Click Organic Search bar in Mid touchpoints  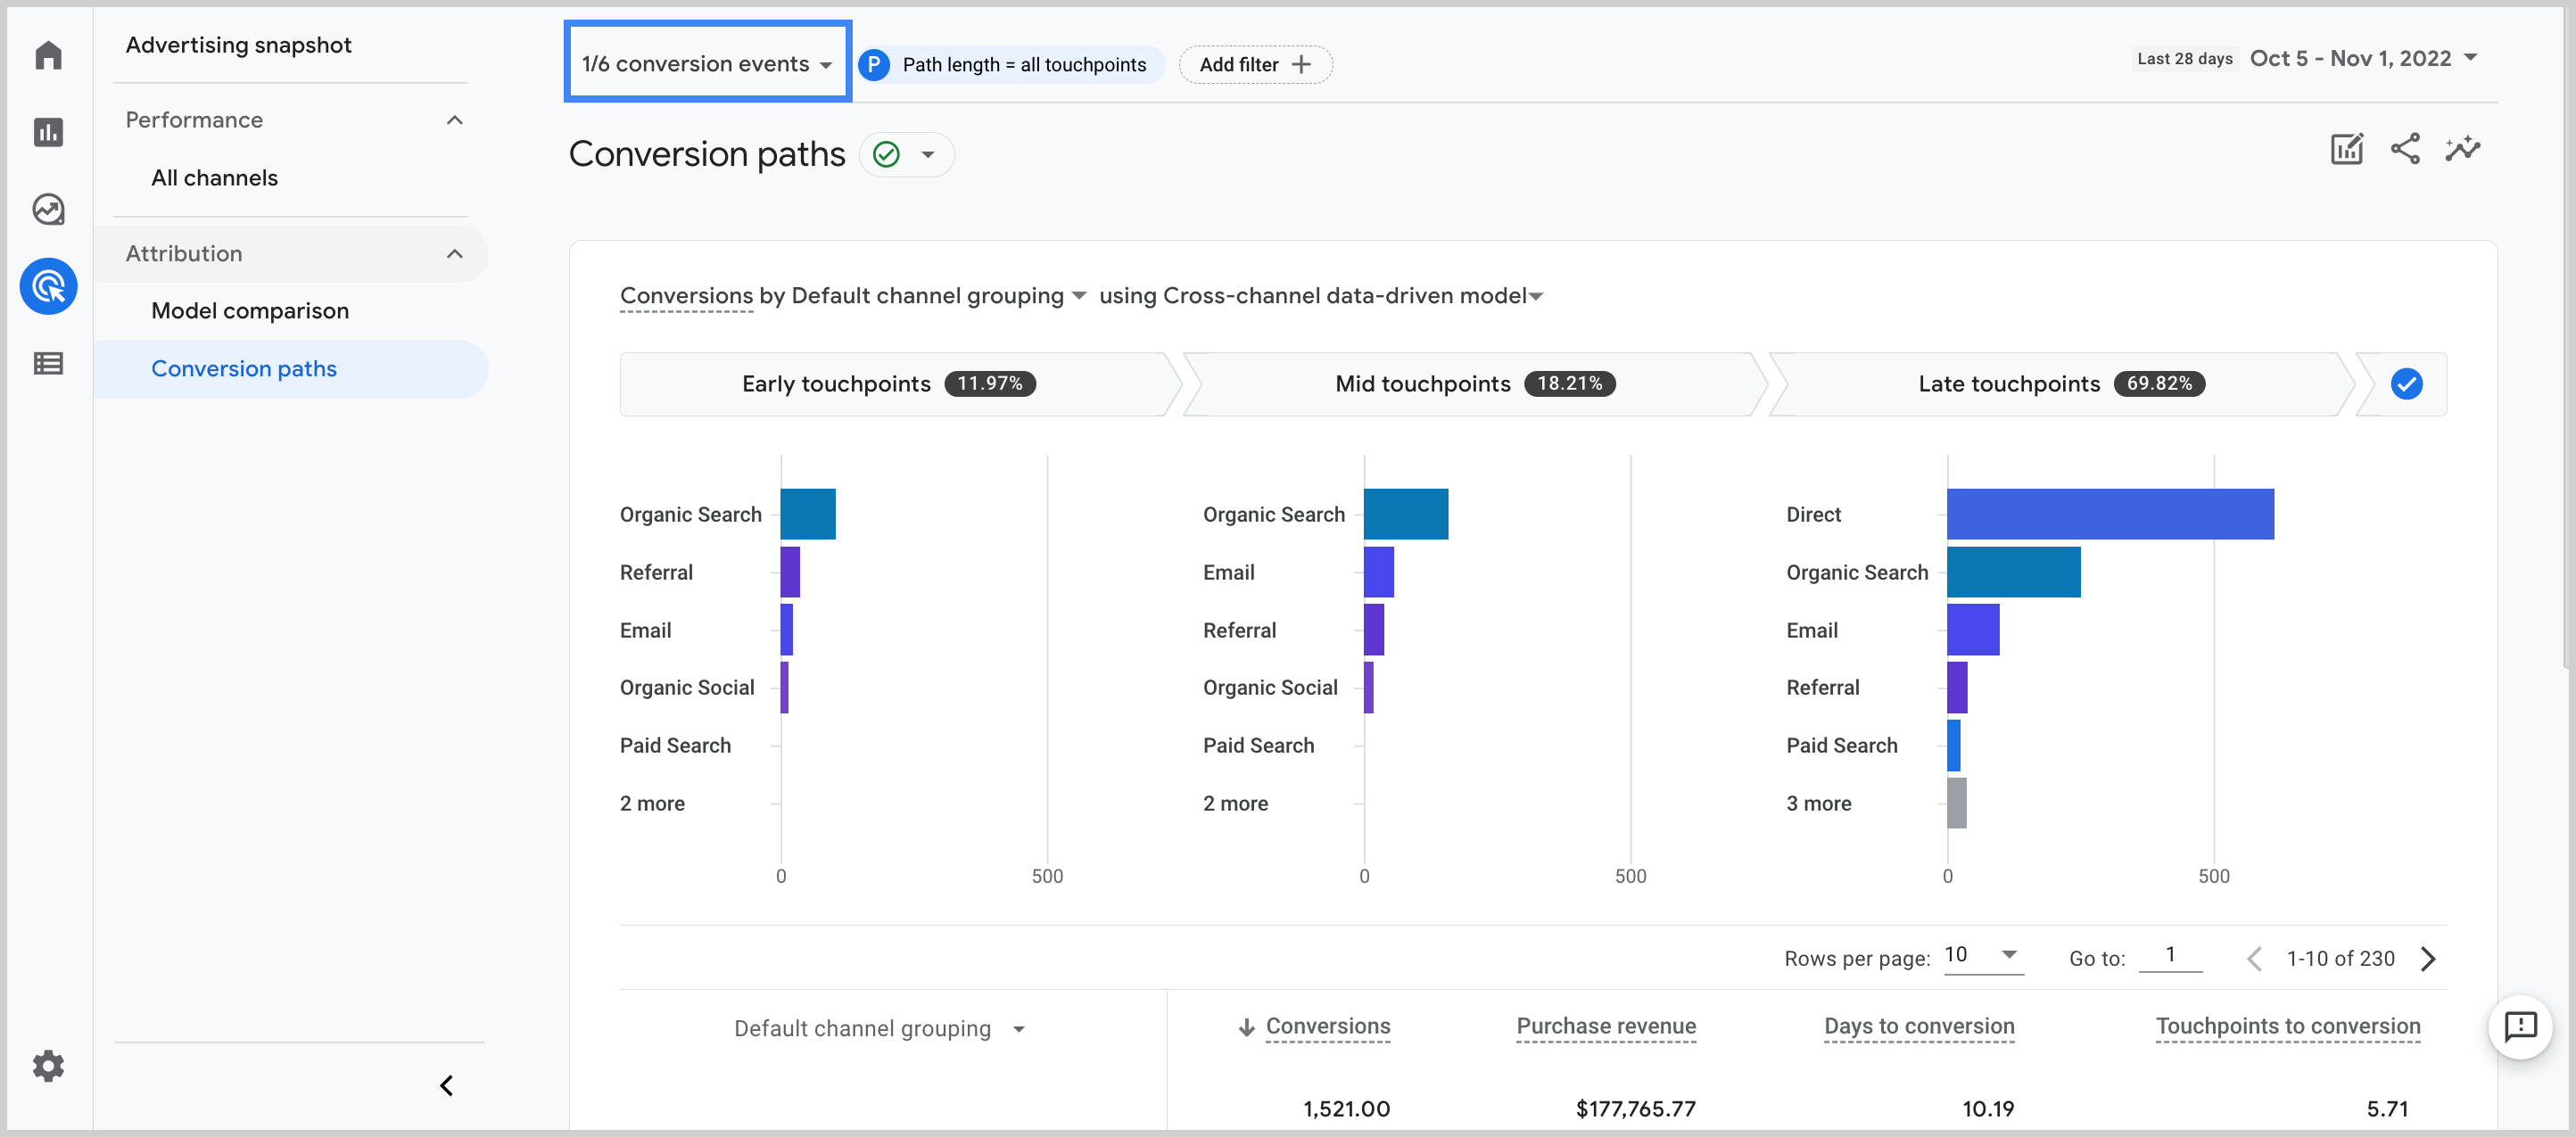[x=1406, y=514]
